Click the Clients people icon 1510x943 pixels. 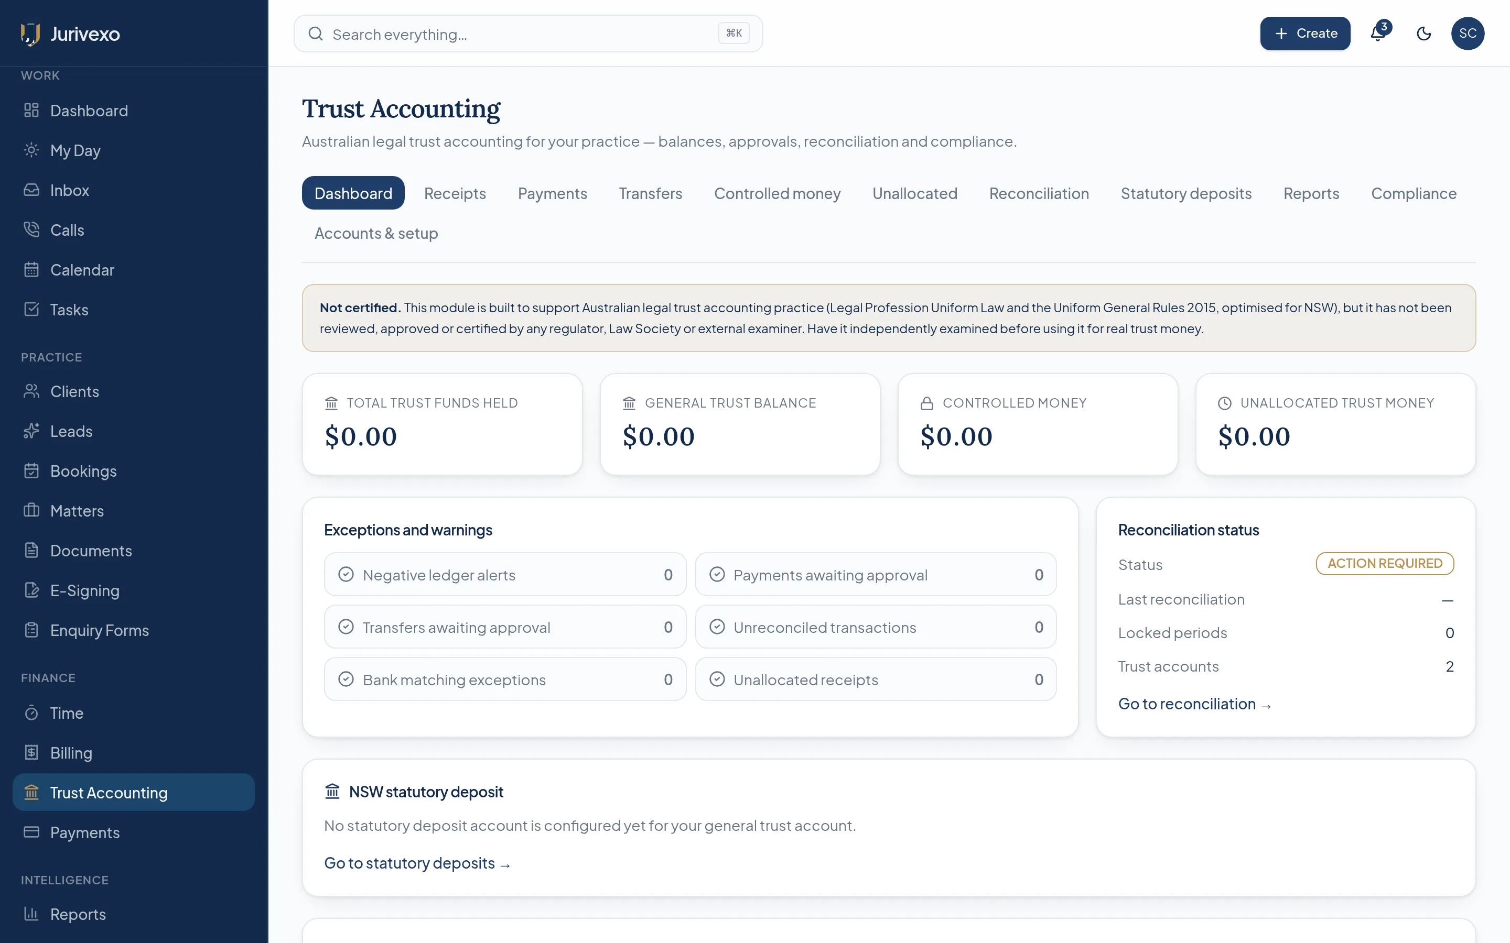31,392
